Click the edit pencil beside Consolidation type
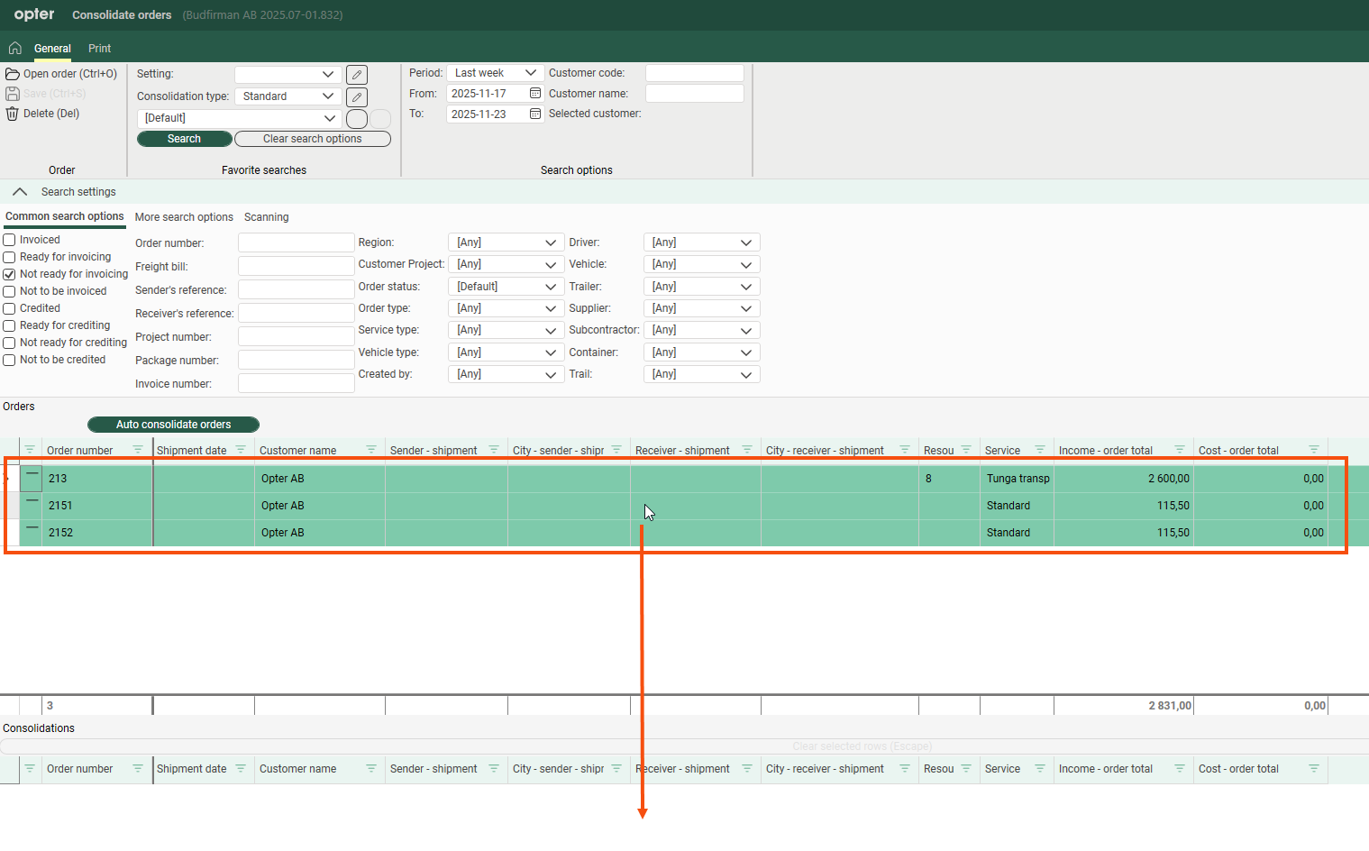The height and width of the screenshot is (851, 1369). [357, 97]
